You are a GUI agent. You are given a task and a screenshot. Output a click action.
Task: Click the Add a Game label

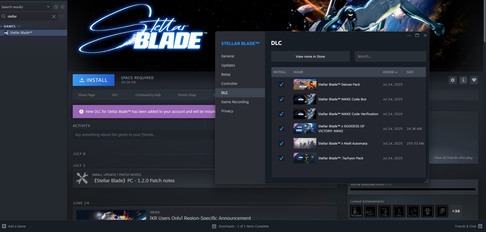[17, 226]
